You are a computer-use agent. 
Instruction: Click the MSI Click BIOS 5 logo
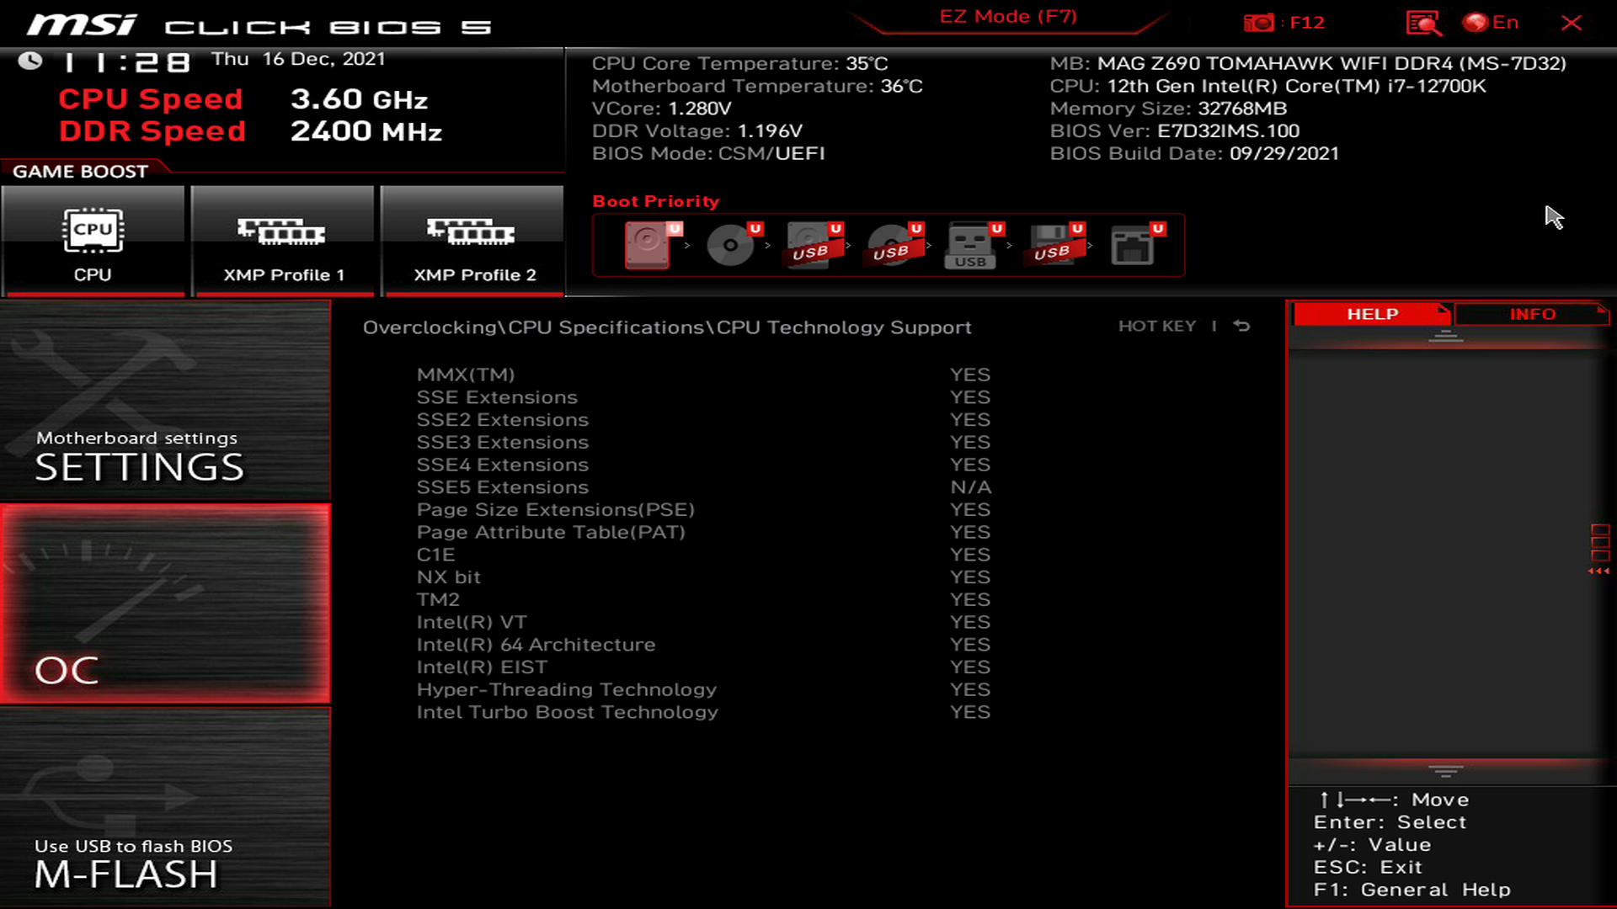[259, 25]
